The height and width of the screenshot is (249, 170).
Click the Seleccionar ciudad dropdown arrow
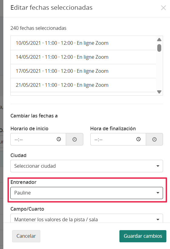[158, 166]
